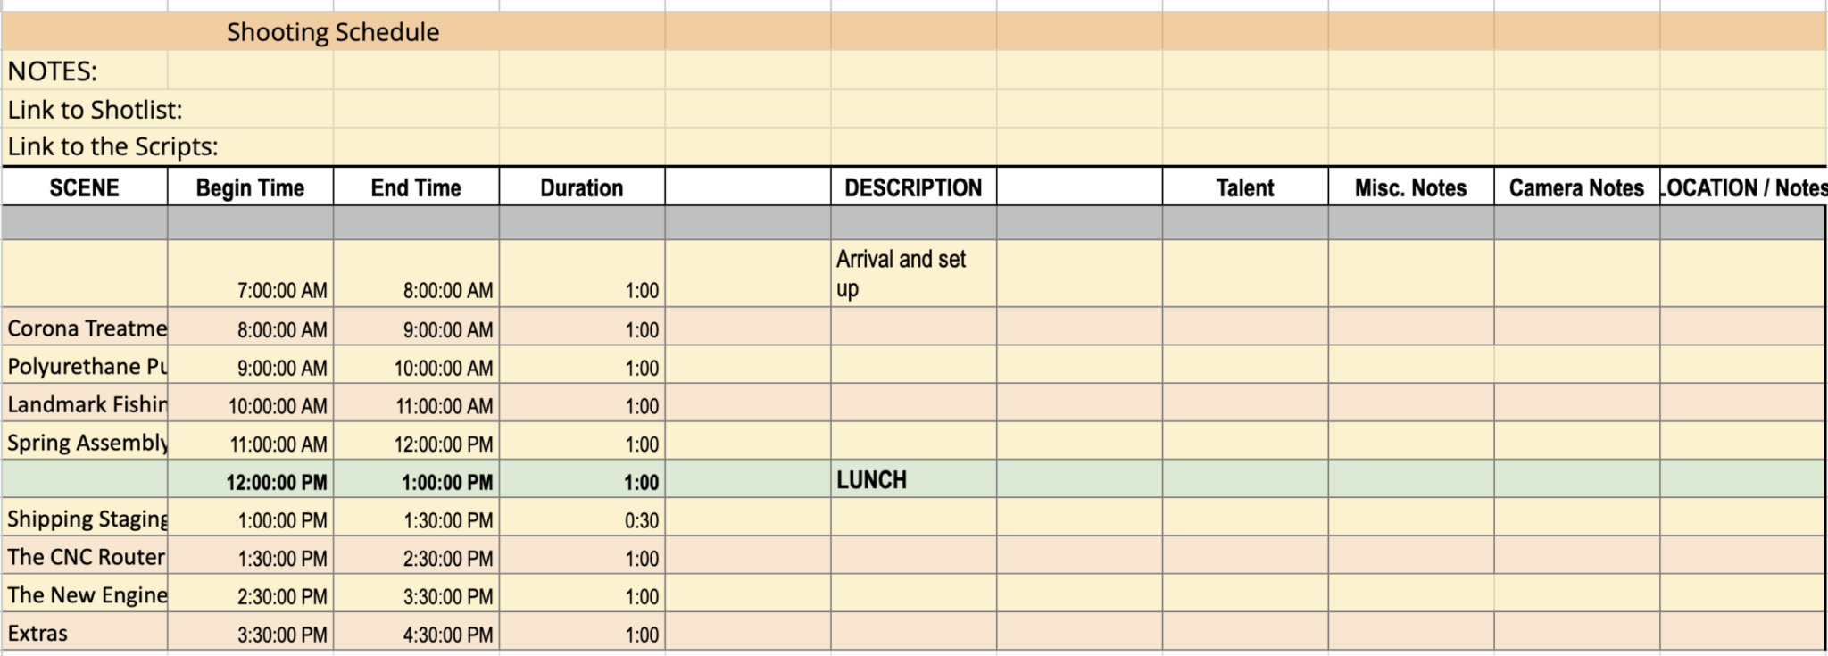Click the Corona Treatment scene cell

coord(86,328)
